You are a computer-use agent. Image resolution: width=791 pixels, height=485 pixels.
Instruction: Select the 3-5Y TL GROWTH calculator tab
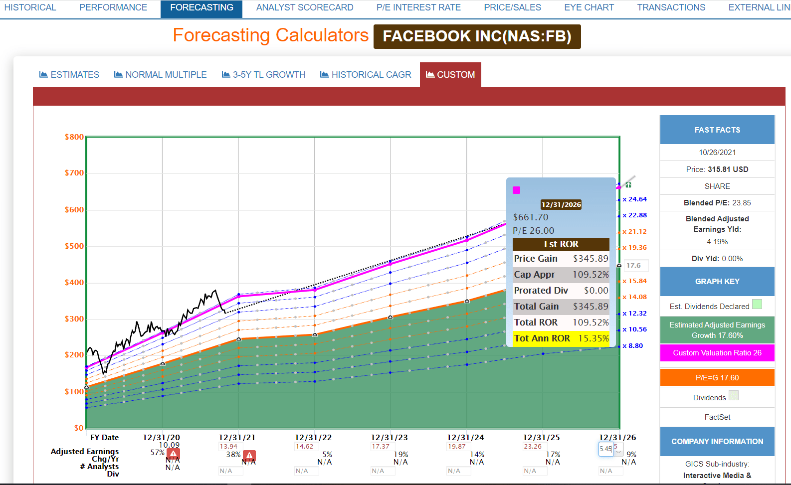(x=263, y=75)
